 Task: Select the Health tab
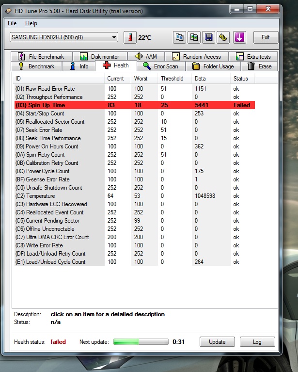(x=116, y=65)
